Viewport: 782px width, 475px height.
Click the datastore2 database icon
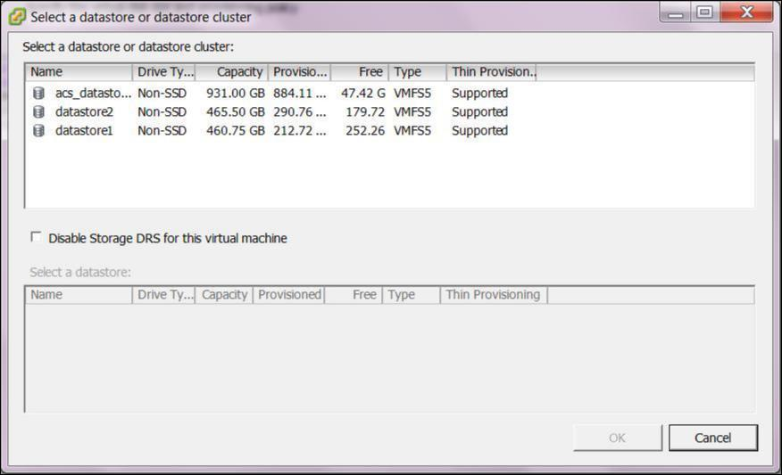click(38, 112)
